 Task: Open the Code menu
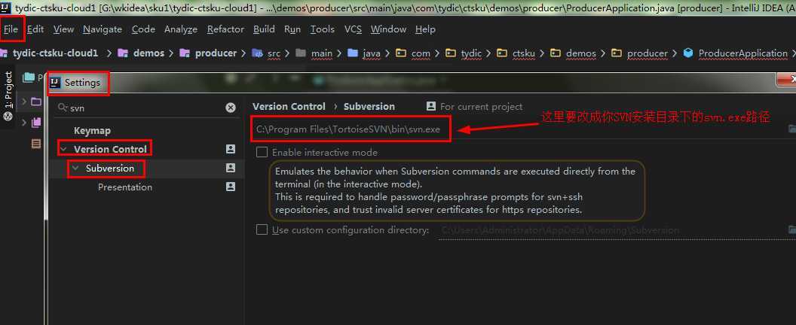(143, 29)
